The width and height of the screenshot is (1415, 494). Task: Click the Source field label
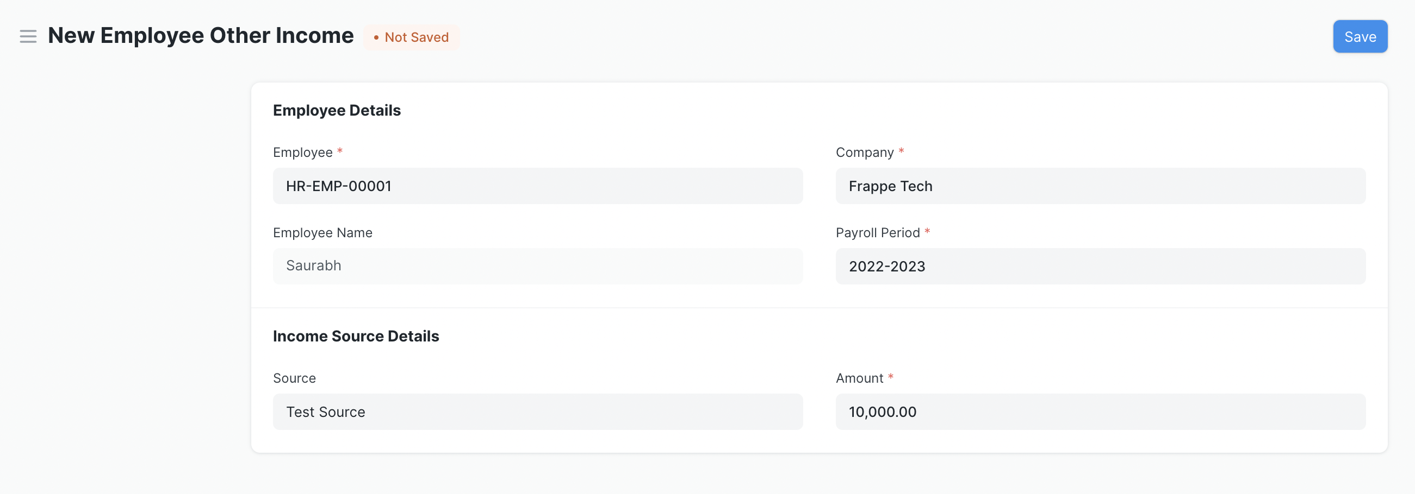point(294,378)
